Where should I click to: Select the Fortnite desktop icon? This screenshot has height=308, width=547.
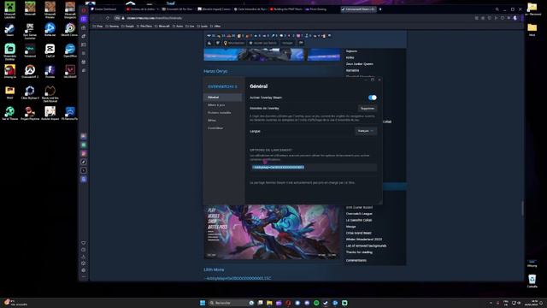tap(50, 72)
